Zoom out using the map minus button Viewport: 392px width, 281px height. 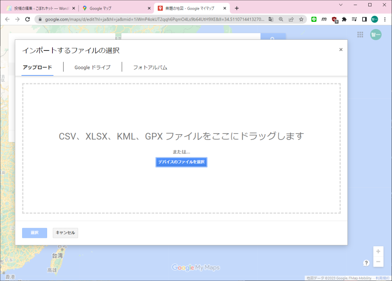coord(378,262)
